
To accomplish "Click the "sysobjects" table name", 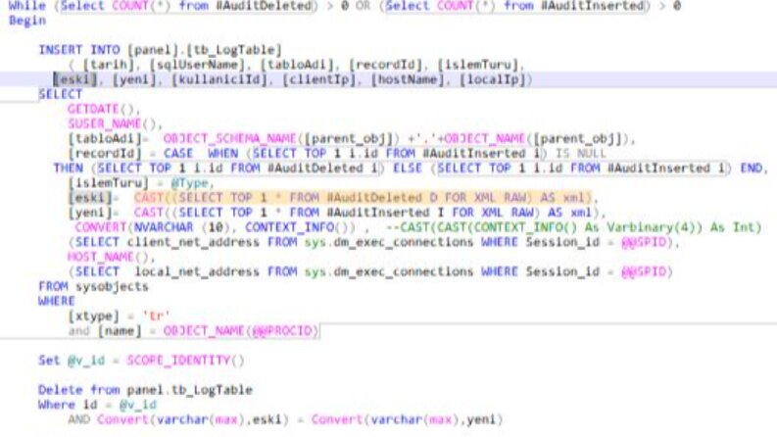I will click(x=112, y=286).
